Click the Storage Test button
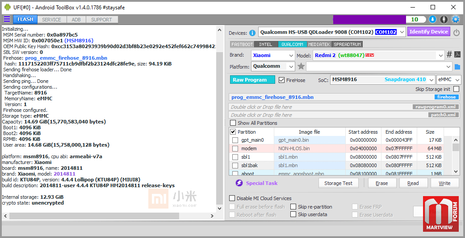The width and height of the screenshot is (465, 238). 338,183
